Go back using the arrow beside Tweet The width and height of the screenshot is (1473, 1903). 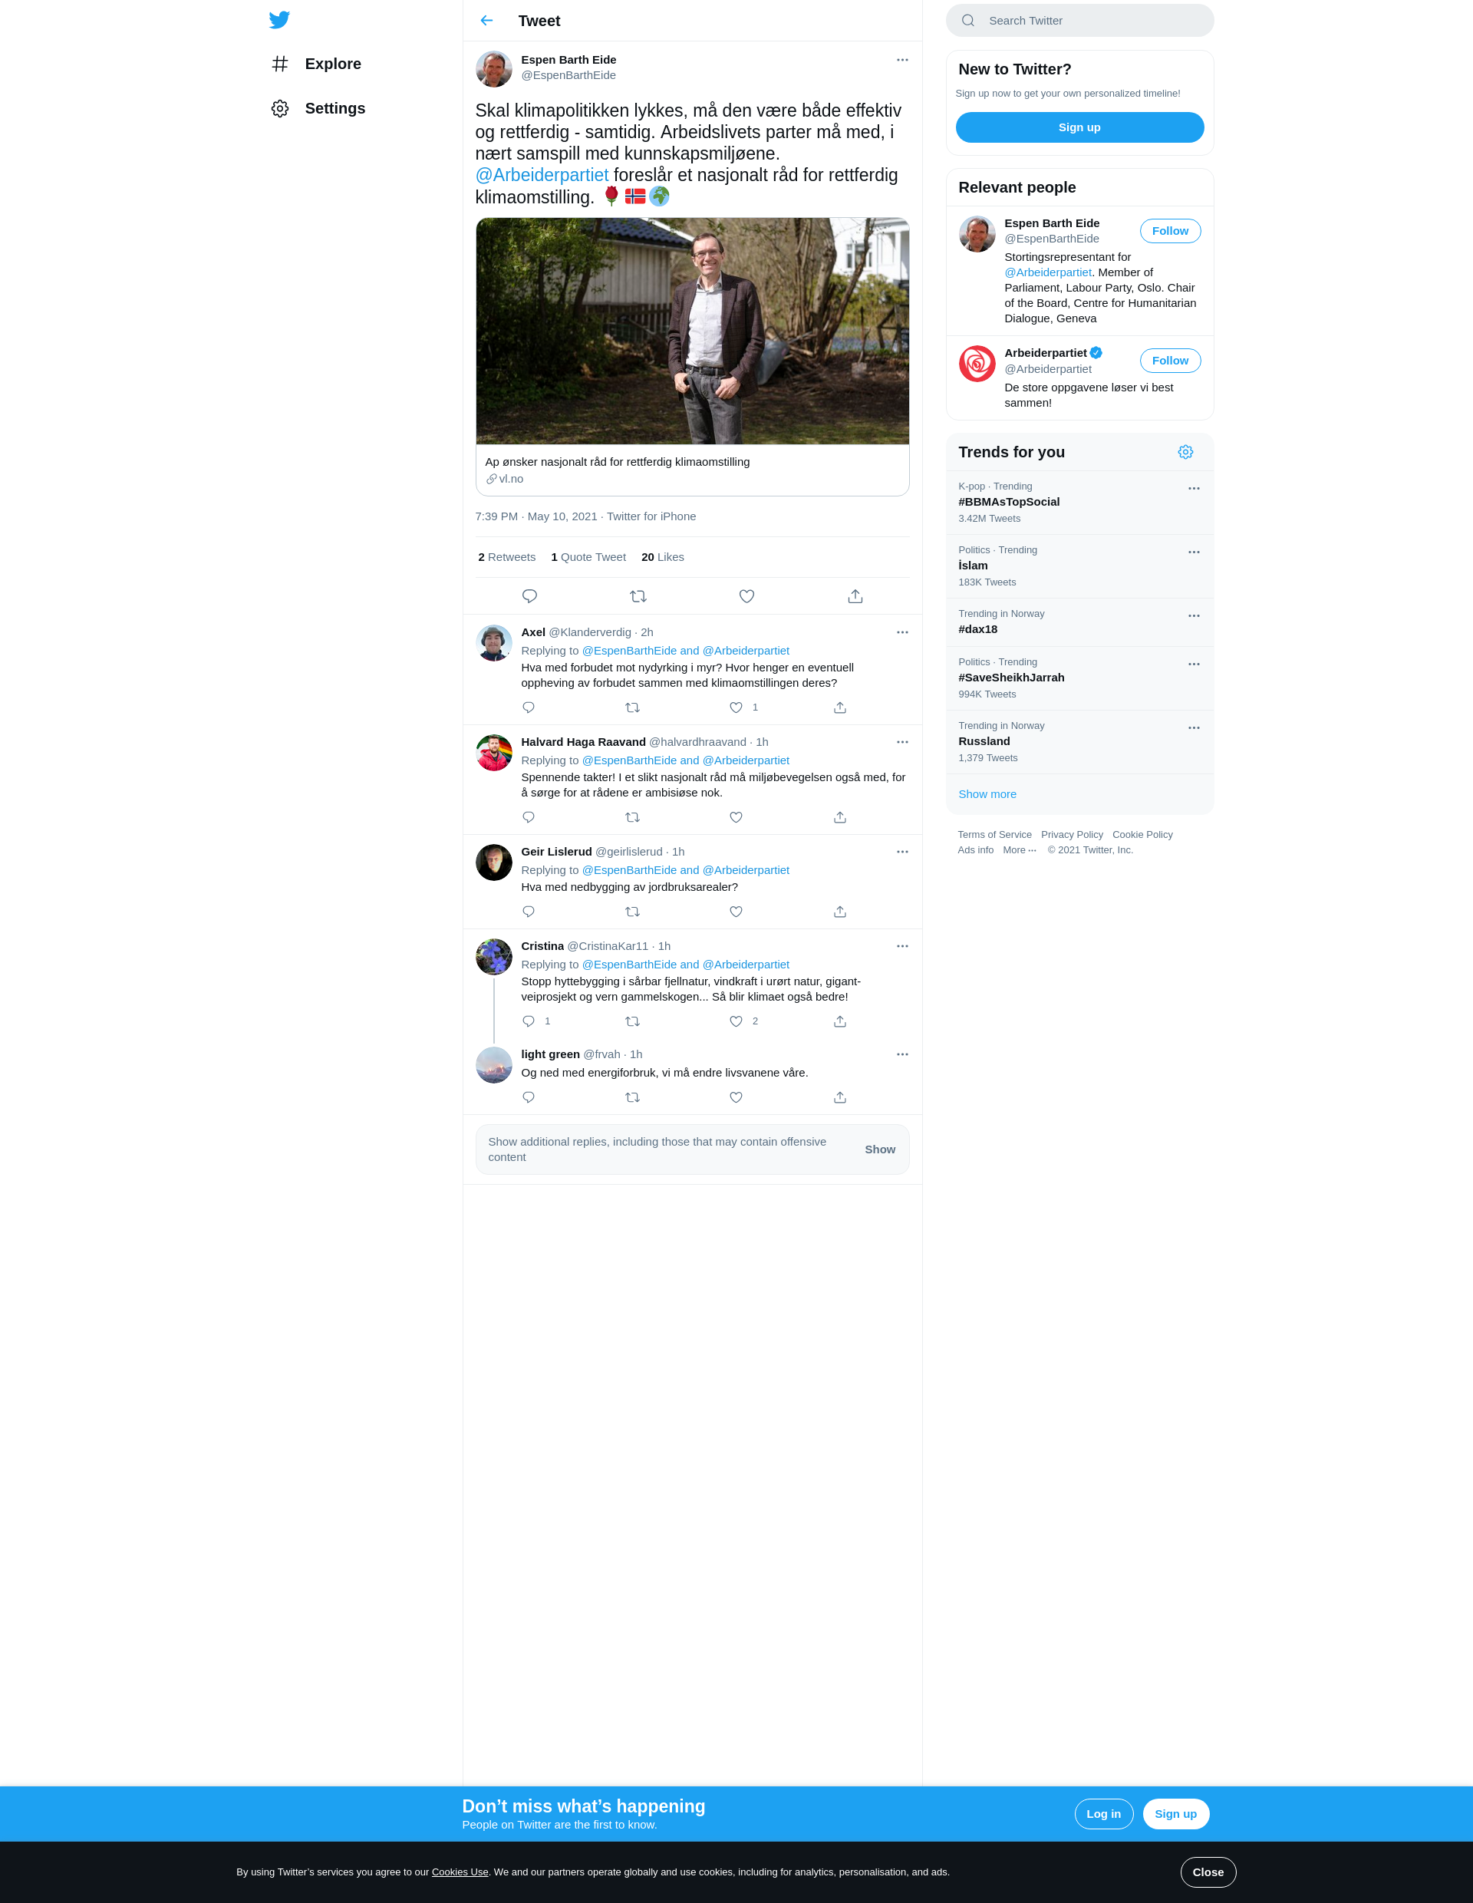(487, 20)
